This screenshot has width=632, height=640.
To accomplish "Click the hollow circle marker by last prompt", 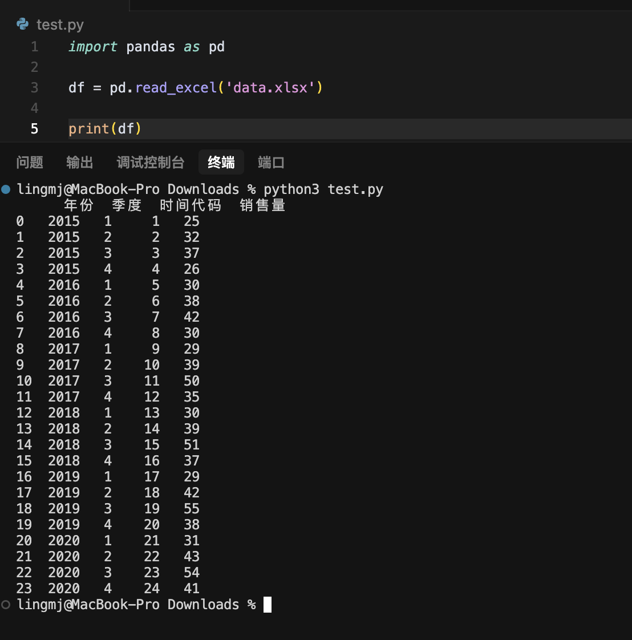I will pyautogui.click(x=6, y=605).
